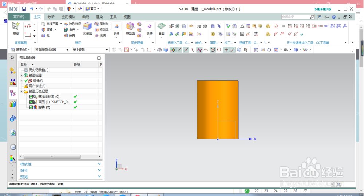Open the selection filter dropdown 没有选择过滤器
The width and height of the screenshot is (364, 196).
coord(52,50)
